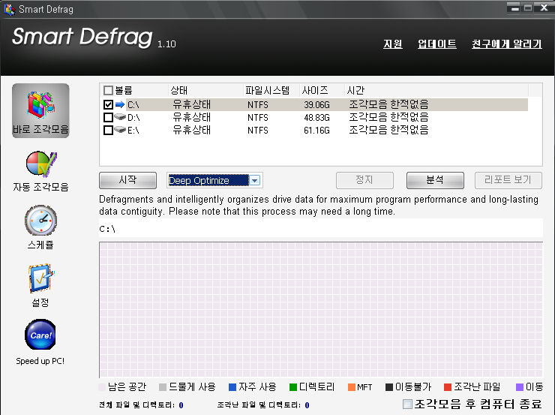Click the C:\ current drive path field
The width and height of the screenshot is (555, 415).
321,228
